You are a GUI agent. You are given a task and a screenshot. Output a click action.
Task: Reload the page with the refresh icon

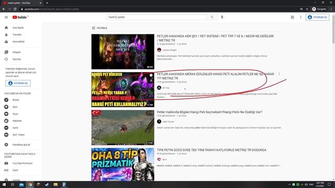pyautogui.click(x=15, y=9)
